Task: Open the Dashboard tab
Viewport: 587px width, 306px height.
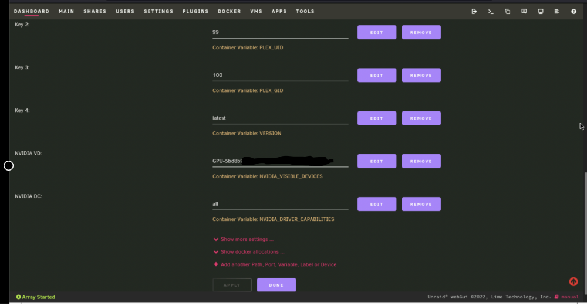Action: (x=32, y=12)
